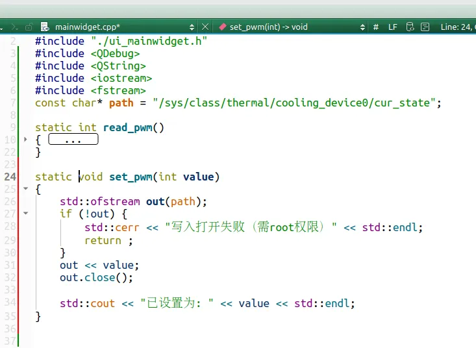This screenshot has height=348, width=476.
Task: Close the mainwidget.cpp document
Action: (x=205, y=27)
